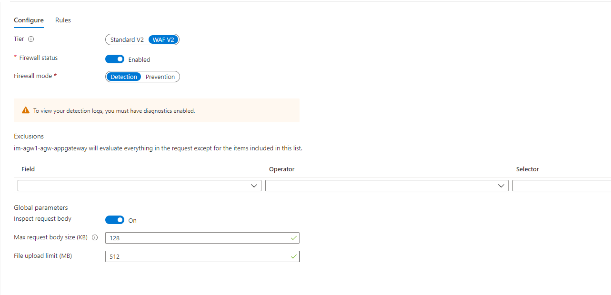Turn off Inspect request body
Screen dimensions: 611x295
tap(114, 220)
